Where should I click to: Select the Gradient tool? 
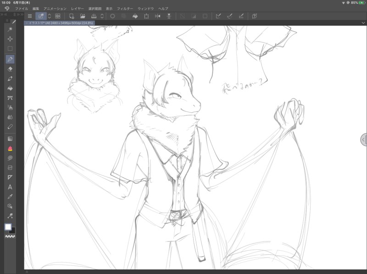click(x=10, y=139)
